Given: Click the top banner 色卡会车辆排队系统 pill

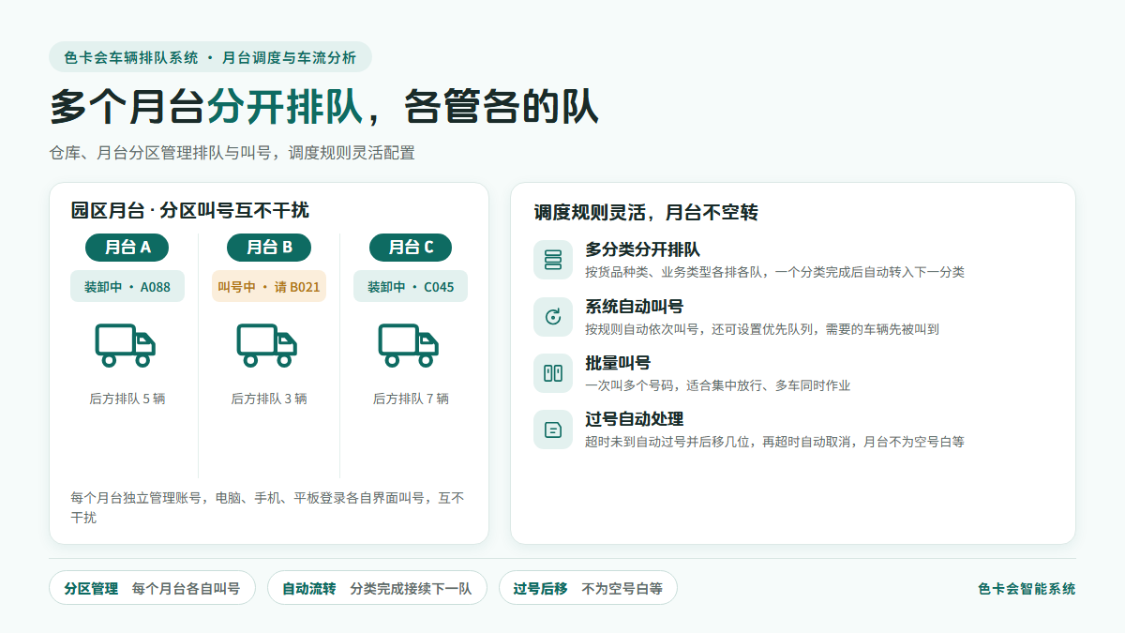Looking at the screenshot, I should point(210,57).
